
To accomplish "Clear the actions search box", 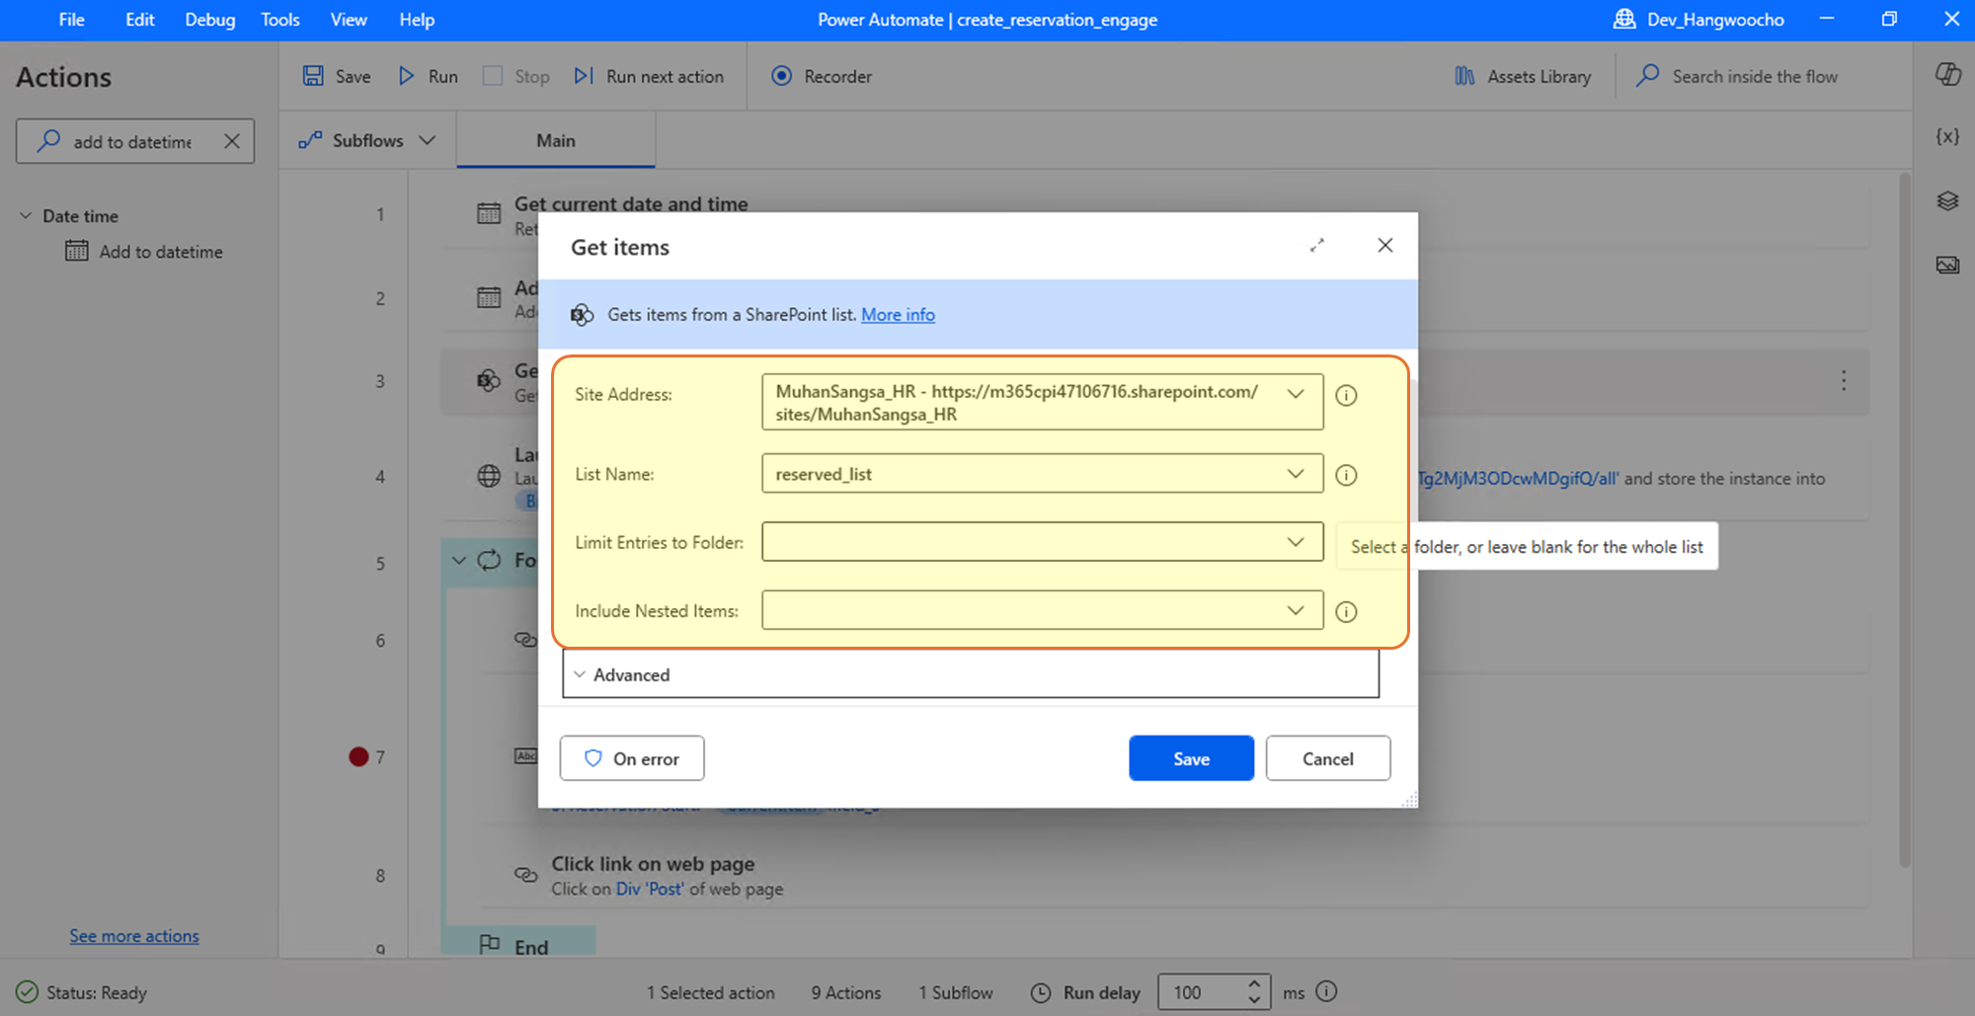I will tap(231, 141).
